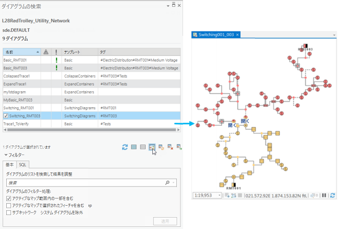The width and height of the screenshot is (338, 229).
Task: Refresh the diagram list with the blue arrows icon
Action: [x=125, y=147]
